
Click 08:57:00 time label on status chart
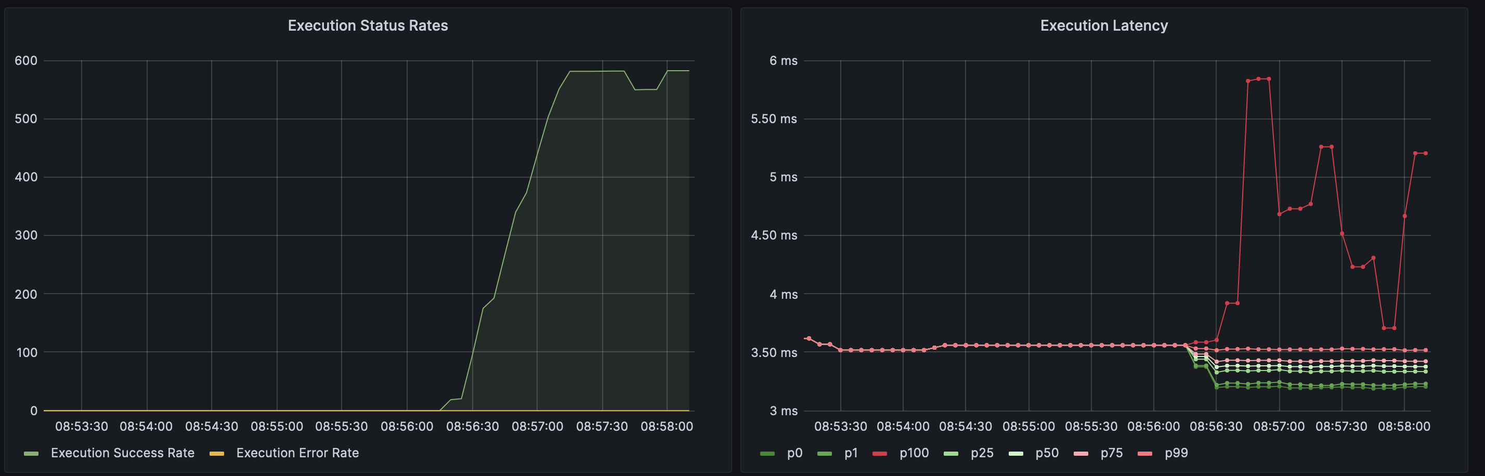tap(537, 427)
